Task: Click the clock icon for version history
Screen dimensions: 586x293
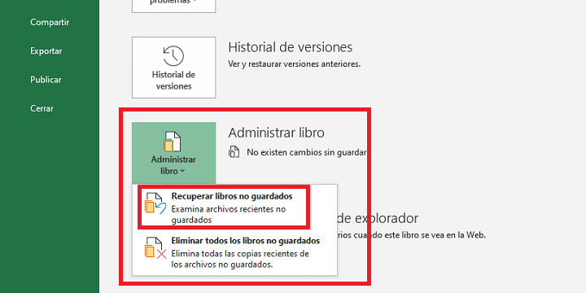Action: coord(173,55)
